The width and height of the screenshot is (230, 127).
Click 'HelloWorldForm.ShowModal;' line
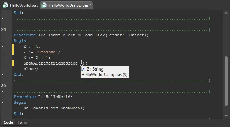point(54,108)
